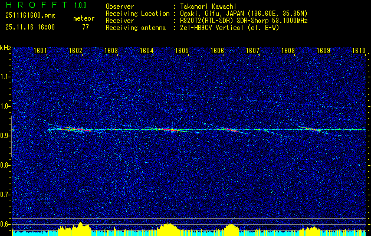Click the 1603 time axis marker
Viewport: 371px width, 236px height.
[x=111, y=50]
